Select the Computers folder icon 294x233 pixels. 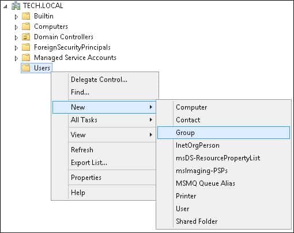(x=26, y=27)
